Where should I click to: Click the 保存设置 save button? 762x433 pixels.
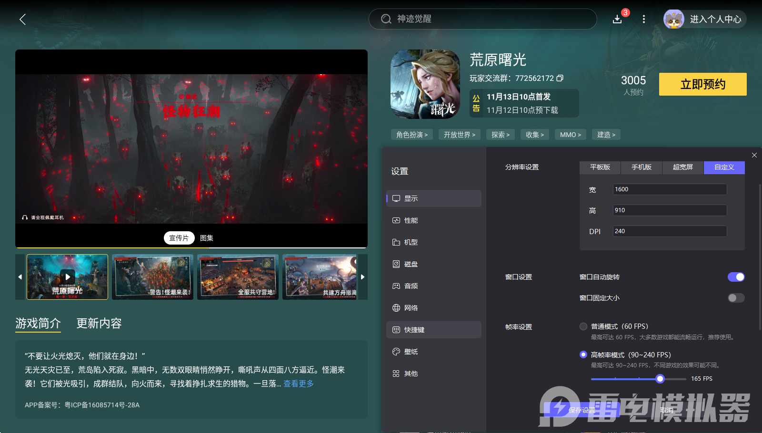pyautogui.click(x=582, y=410)
